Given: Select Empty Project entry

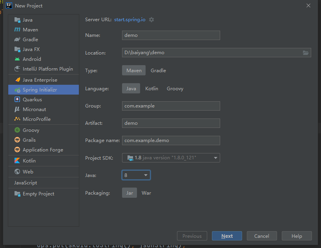Looking at the screenshot, I should 44,194.
